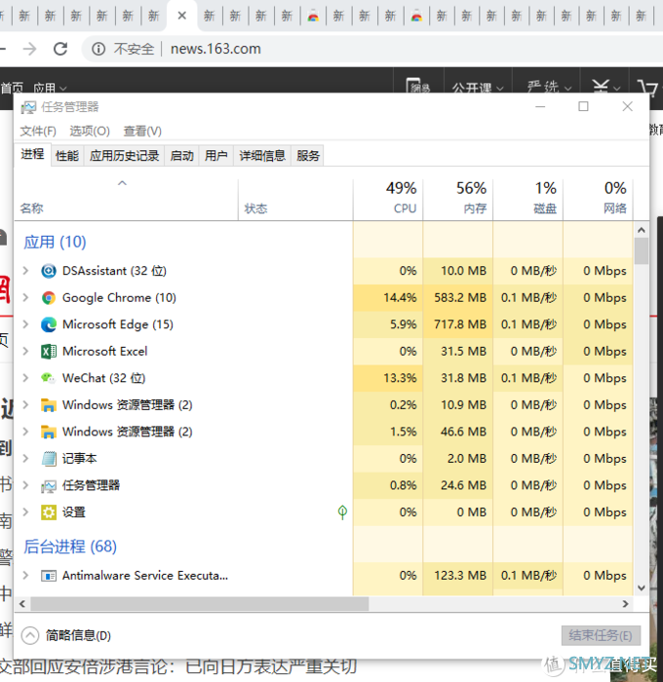Open the 文件(F) menu

(x=38, y=131)
